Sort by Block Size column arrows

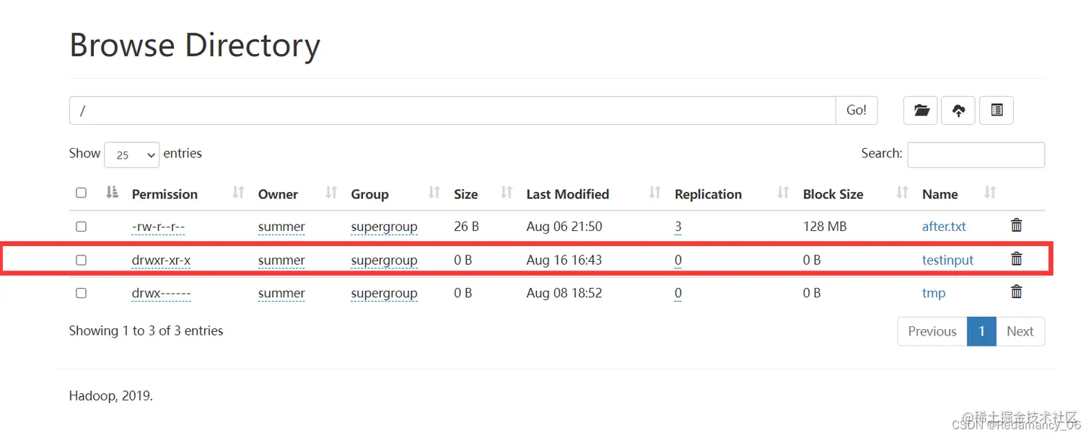pos(902,193)
